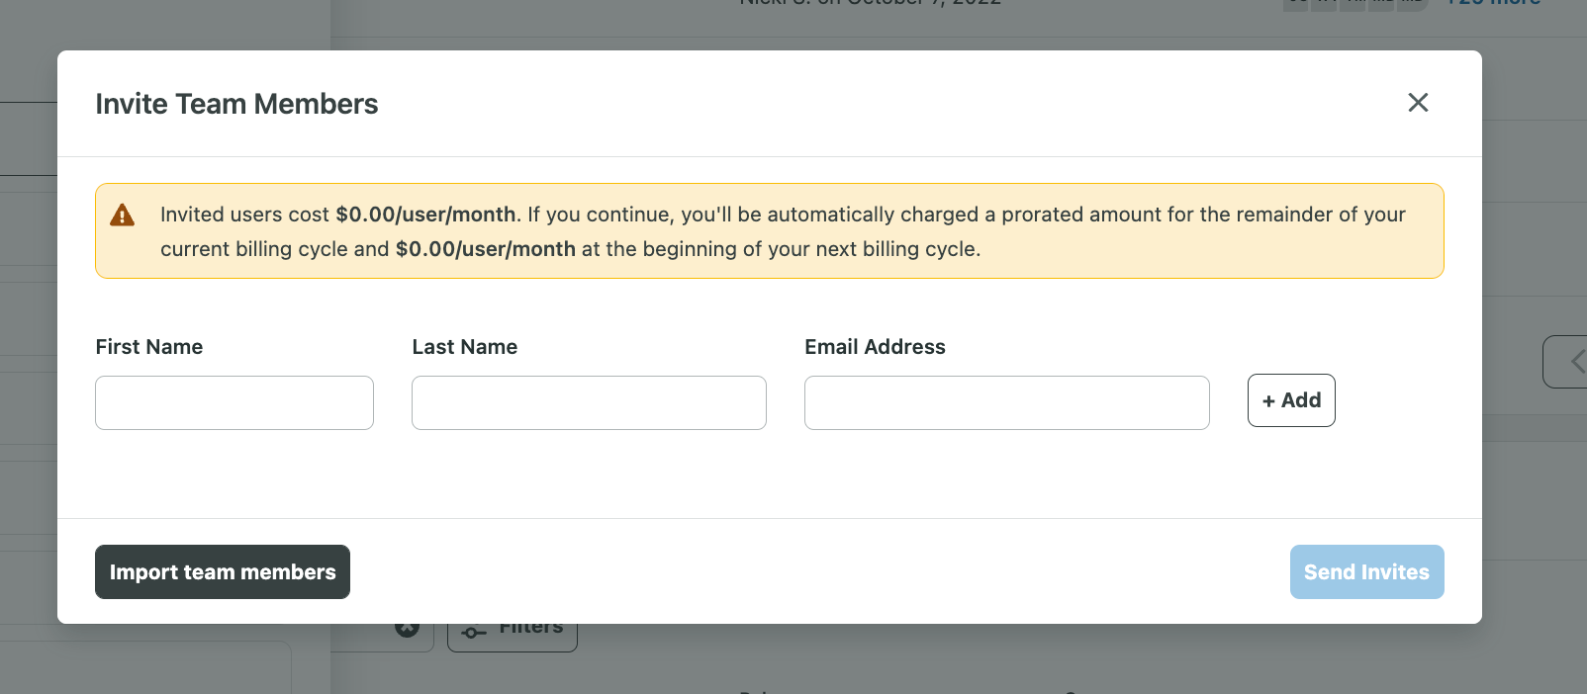The height and width of the screenshot is (694, 1587).
Task: Click the circular x clear icon beside Filters
Action: coord(408,630)
